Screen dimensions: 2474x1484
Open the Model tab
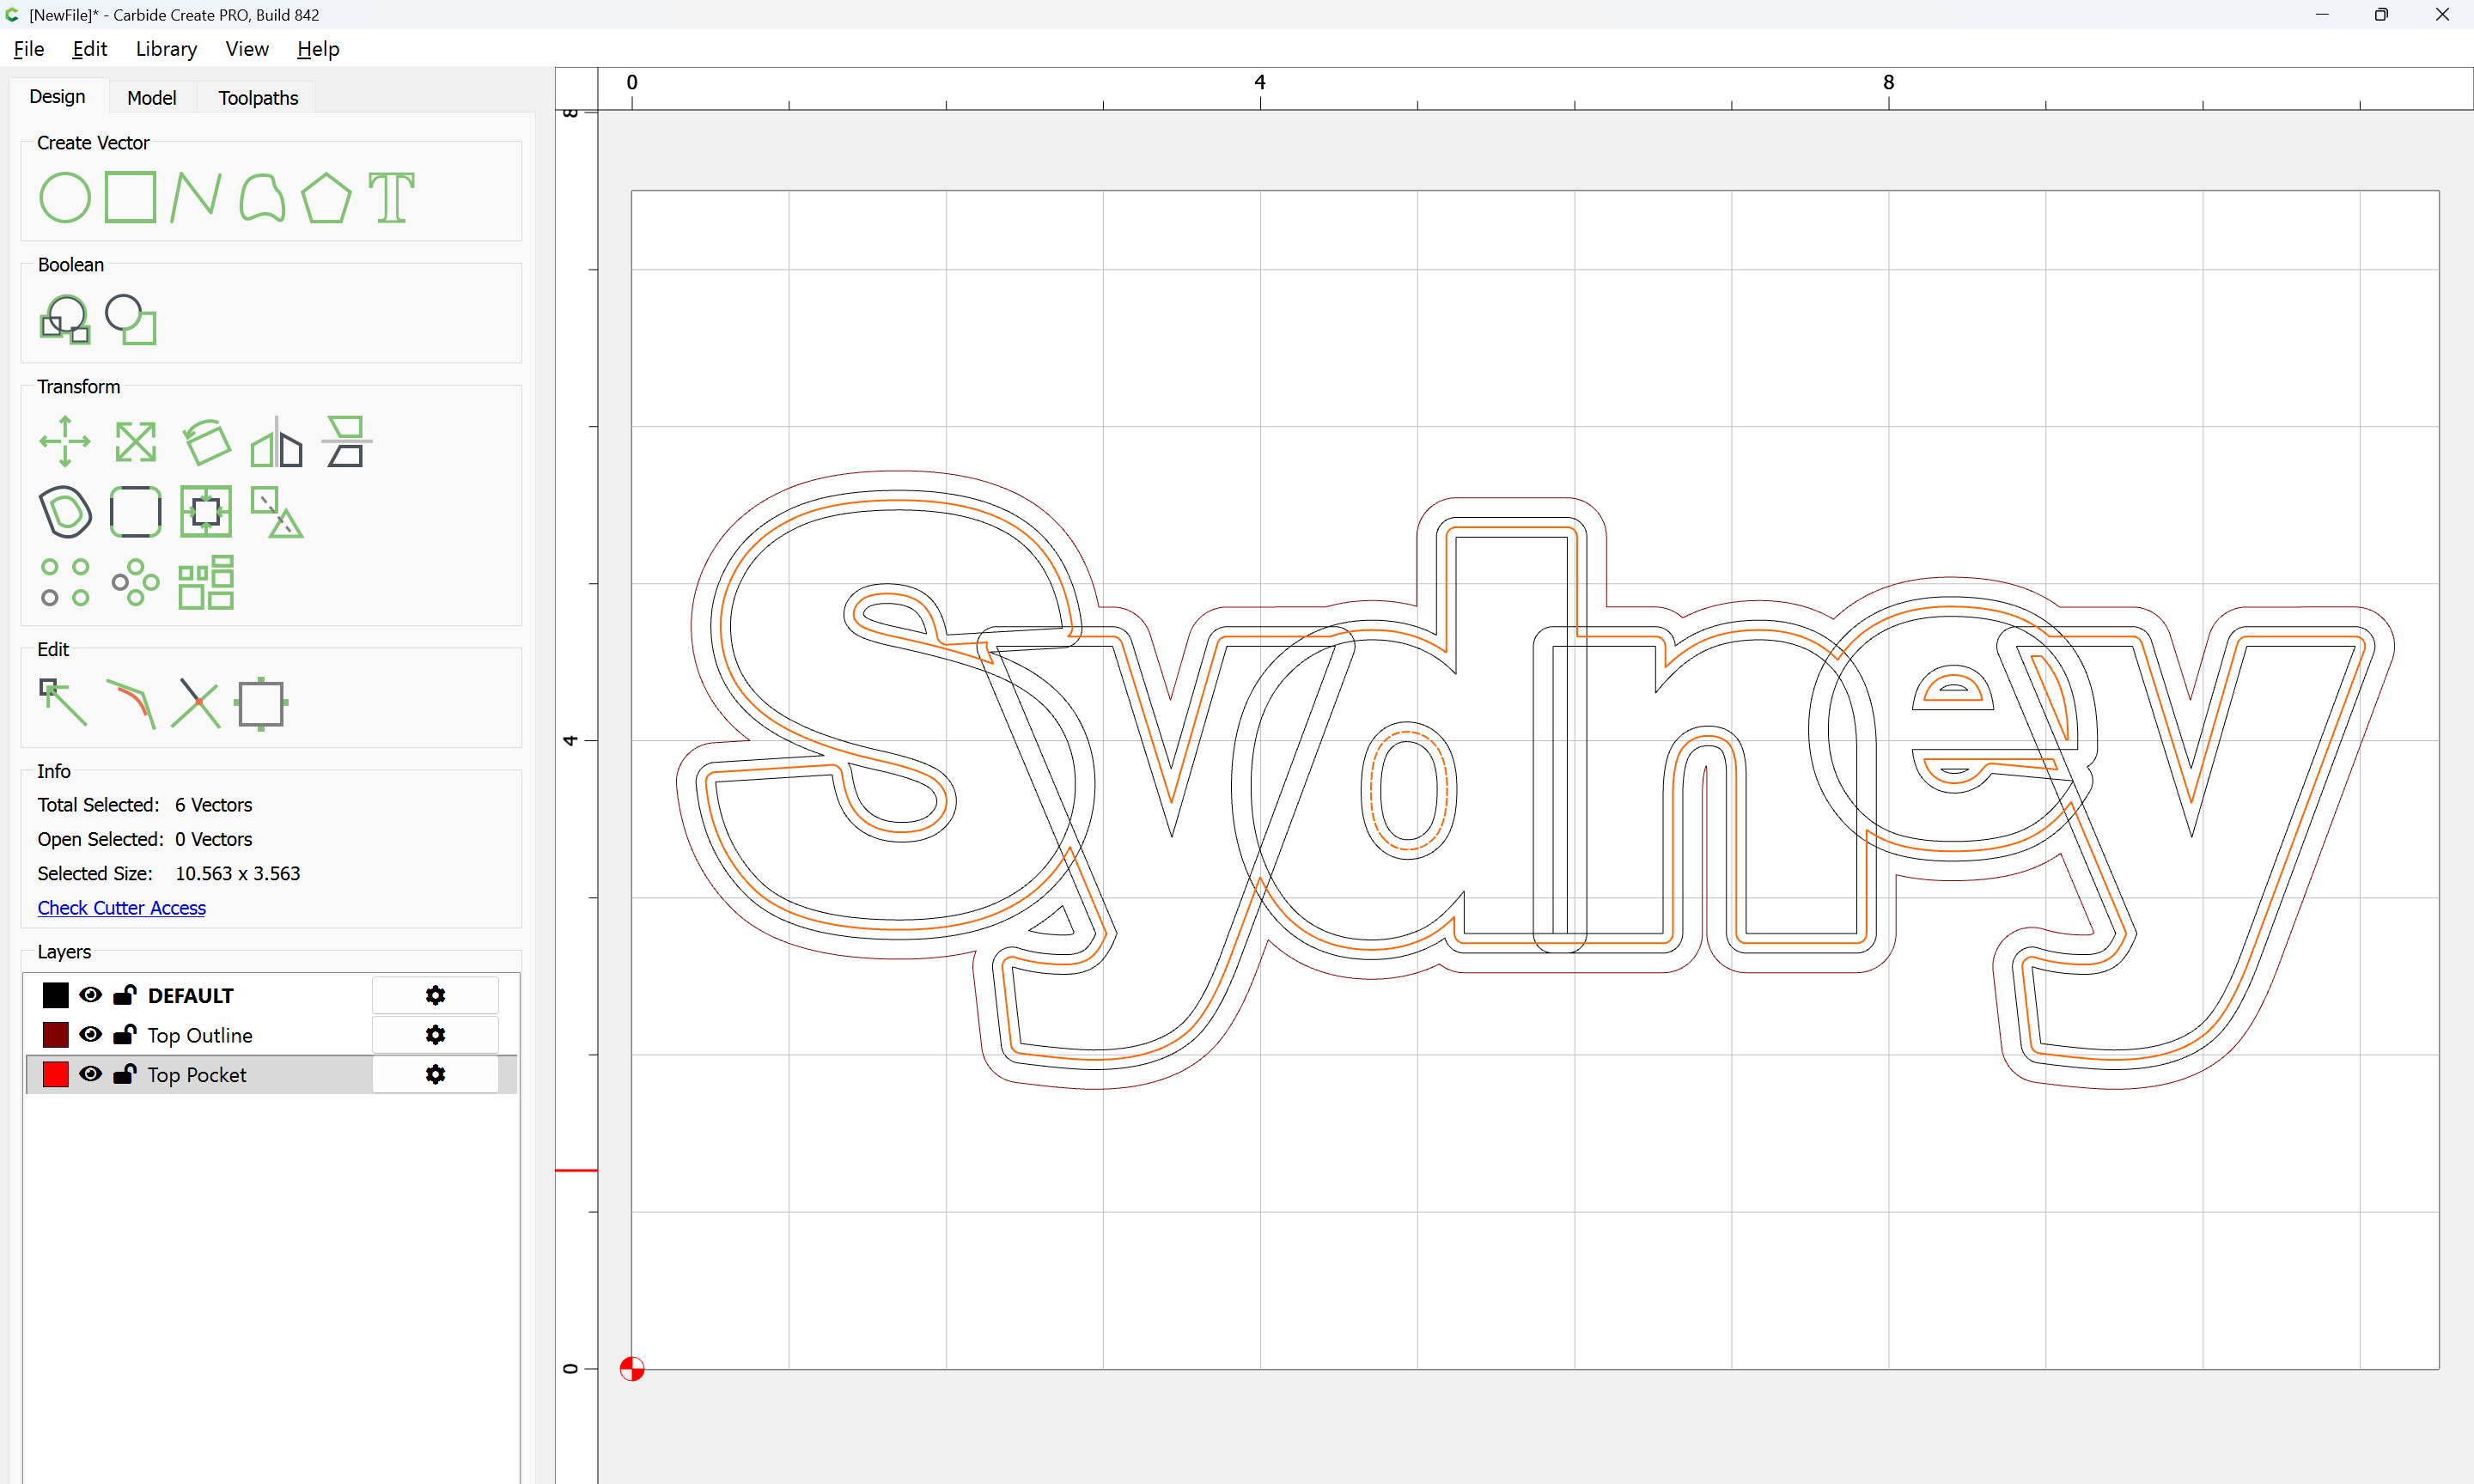[151, 97]
